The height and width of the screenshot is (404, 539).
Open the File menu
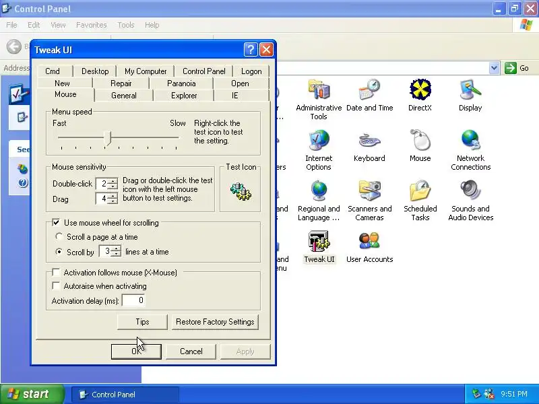[11, 25]
